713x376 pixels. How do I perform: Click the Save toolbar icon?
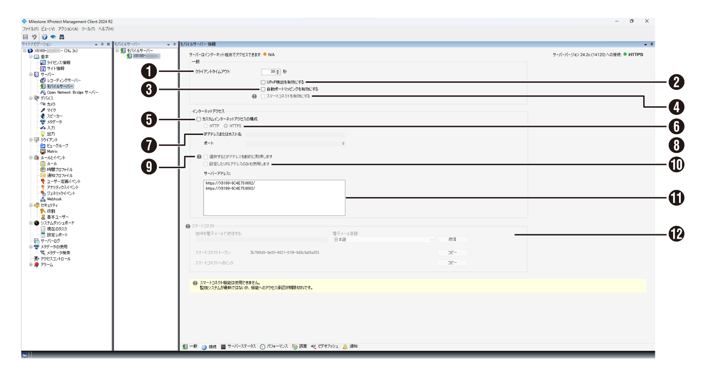[25, 37]
